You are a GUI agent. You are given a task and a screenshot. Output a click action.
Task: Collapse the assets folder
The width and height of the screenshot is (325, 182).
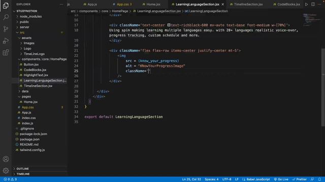point(26,38)
